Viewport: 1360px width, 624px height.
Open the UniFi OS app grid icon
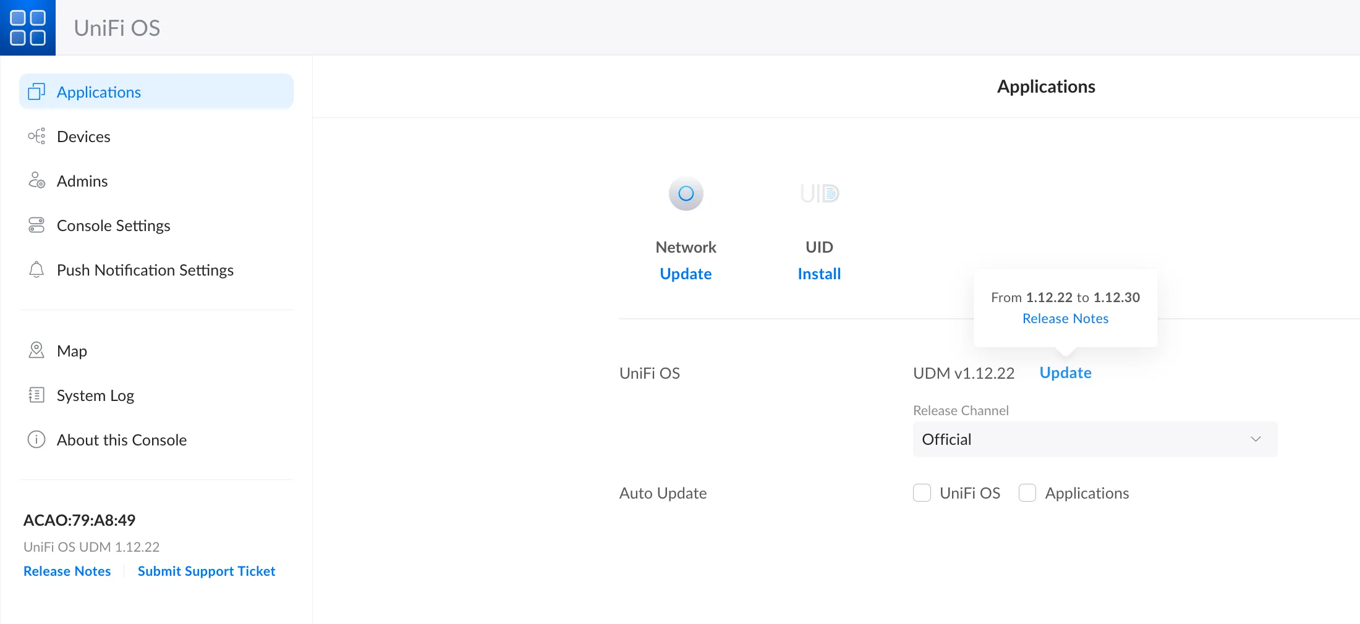pos(28,28)
